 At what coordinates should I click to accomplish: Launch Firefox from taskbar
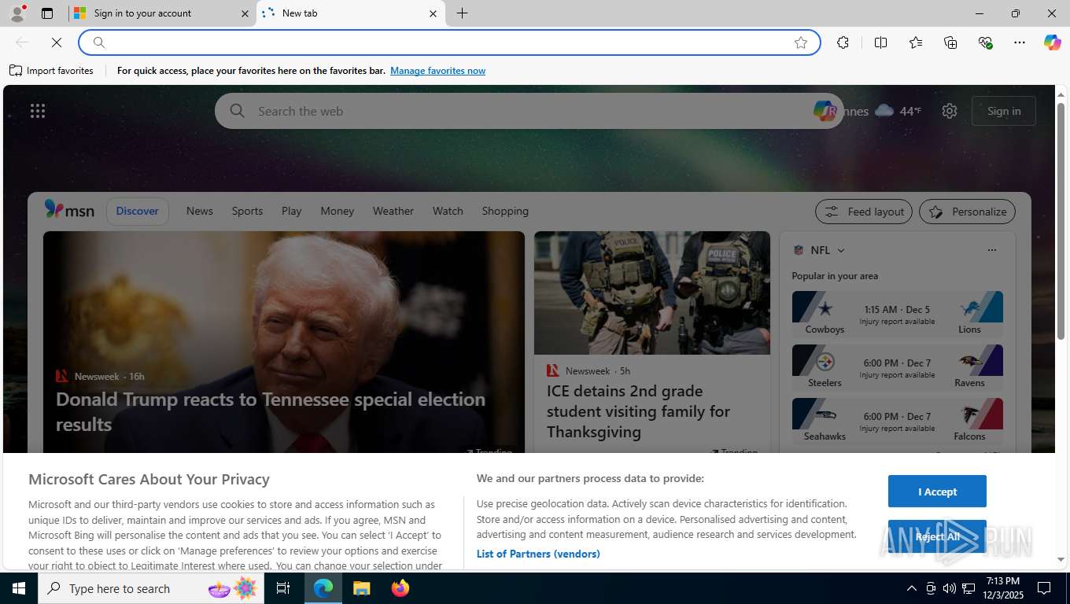click(400, 588)
